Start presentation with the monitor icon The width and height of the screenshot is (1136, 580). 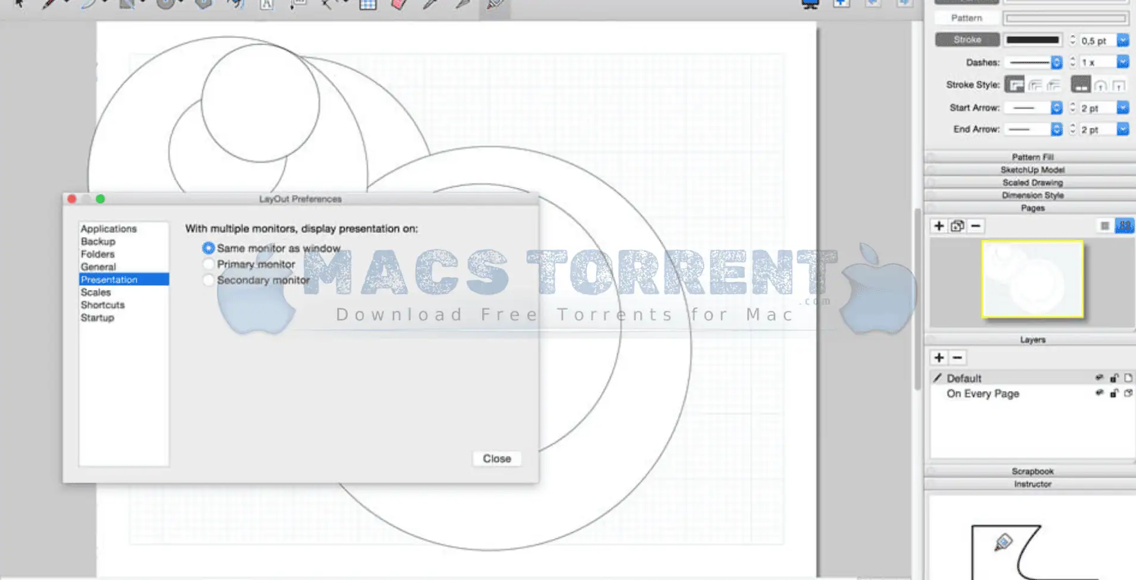[x=810, y=4]
